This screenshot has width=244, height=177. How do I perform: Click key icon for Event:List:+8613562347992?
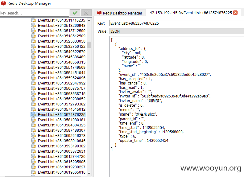click(34, 83)
